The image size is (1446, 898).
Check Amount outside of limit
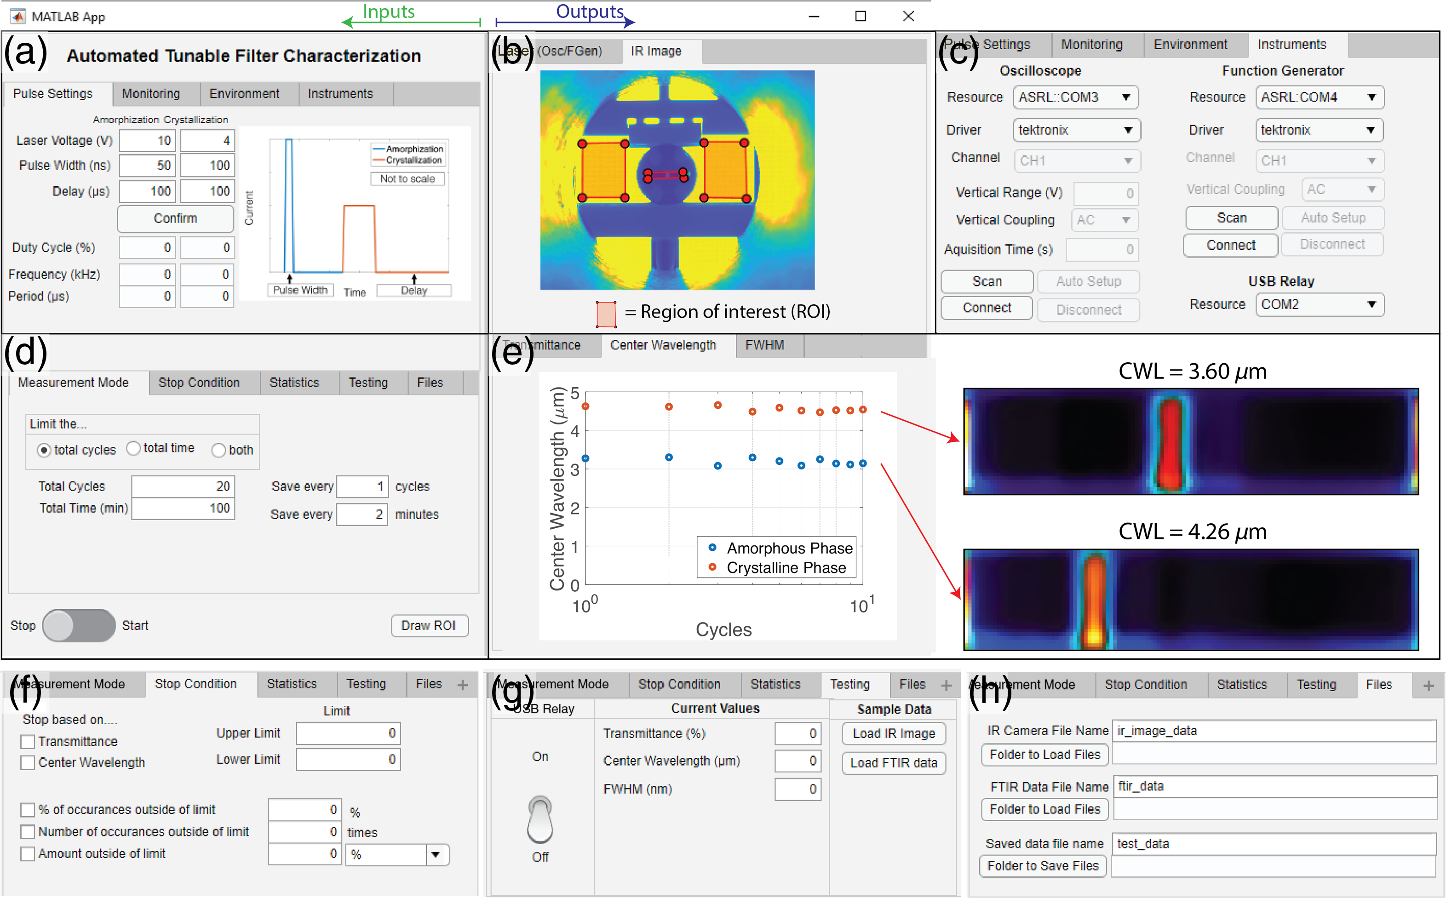click(x=28, y=853)
